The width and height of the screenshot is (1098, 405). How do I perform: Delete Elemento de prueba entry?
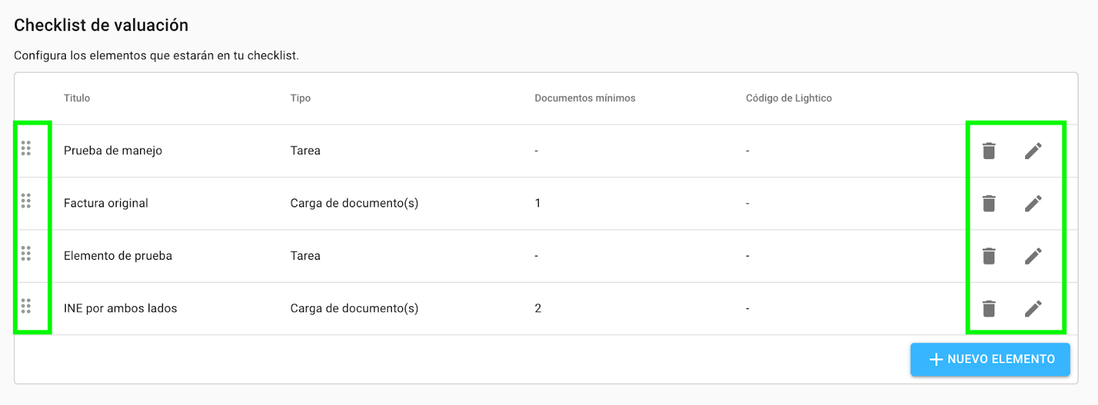989,256
